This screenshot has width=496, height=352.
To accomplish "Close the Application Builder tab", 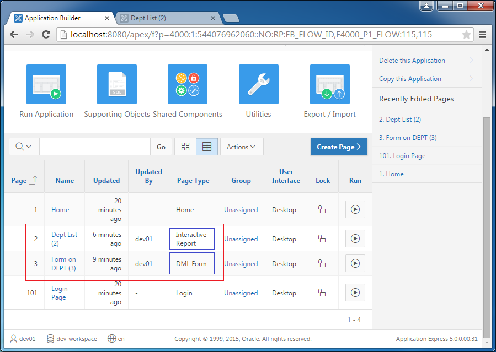I will click(107, 18).
